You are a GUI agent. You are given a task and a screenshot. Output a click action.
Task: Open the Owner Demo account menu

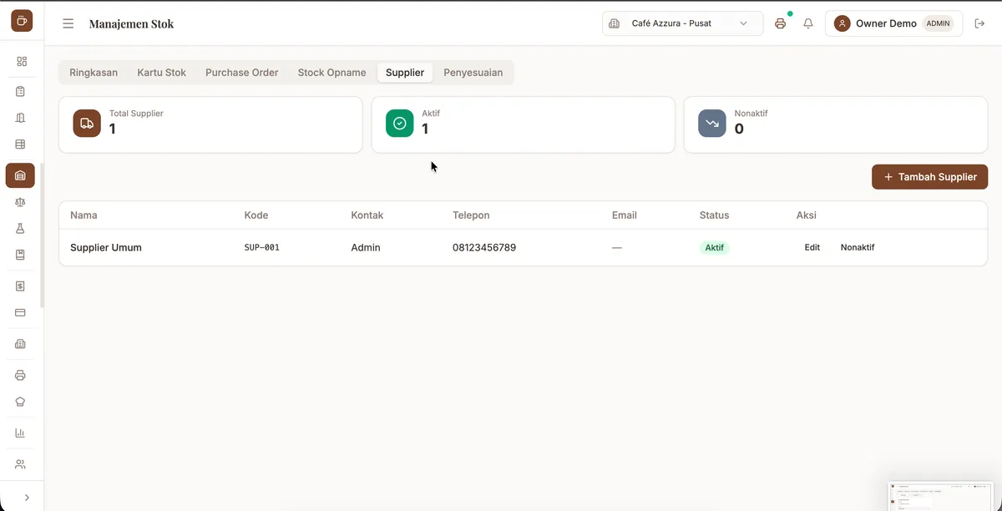(893, 23)
